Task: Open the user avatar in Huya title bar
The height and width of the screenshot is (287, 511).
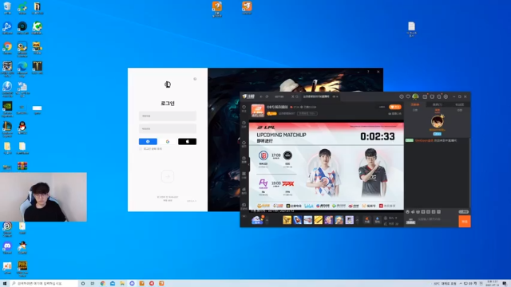Action: (415, 96)
